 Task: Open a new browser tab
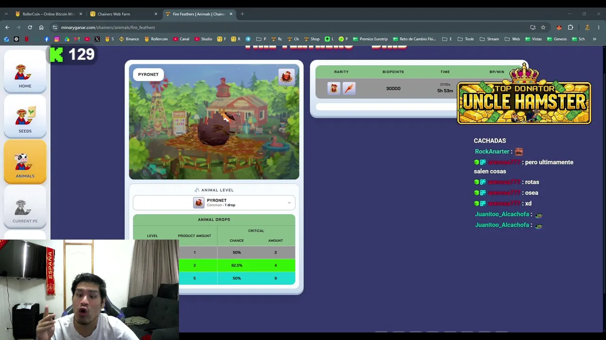242,14
